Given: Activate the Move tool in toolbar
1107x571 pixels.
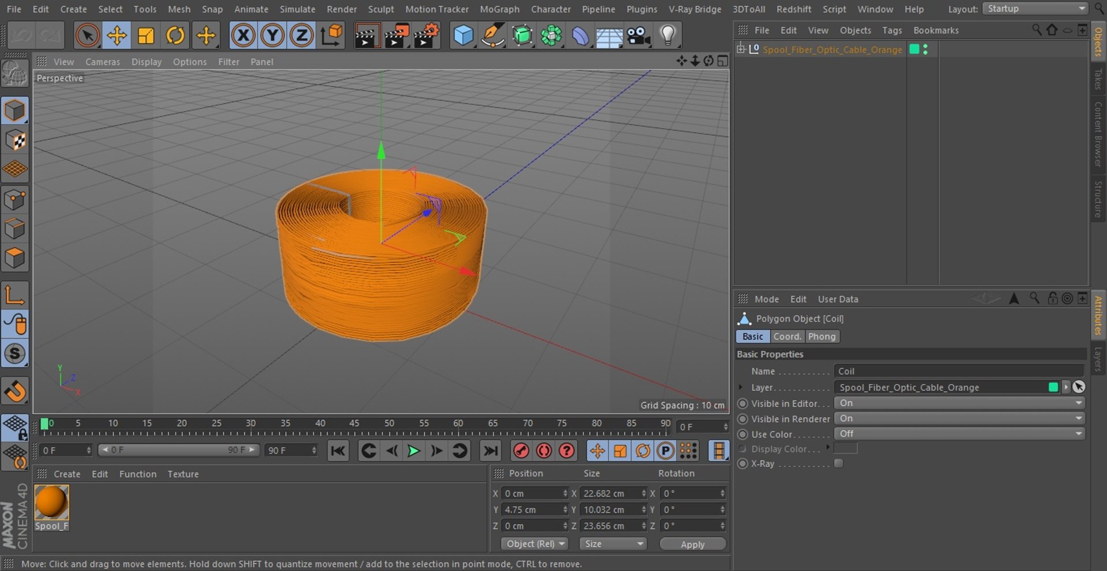Looking at the screenshot, I should pyautogui.click(x=116, y=36).
